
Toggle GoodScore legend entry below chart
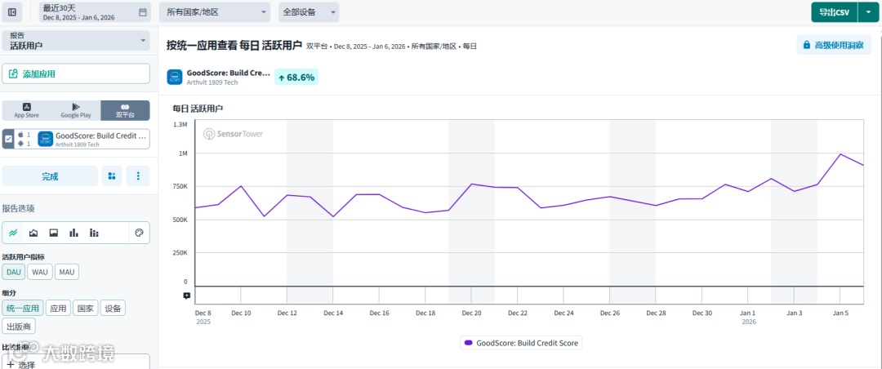click(521, 343)
